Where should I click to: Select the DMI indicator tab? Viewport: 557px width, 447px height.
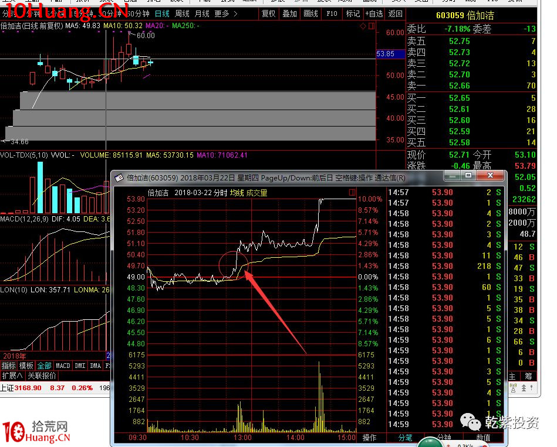pyautogui.click(x=80, y=366)
